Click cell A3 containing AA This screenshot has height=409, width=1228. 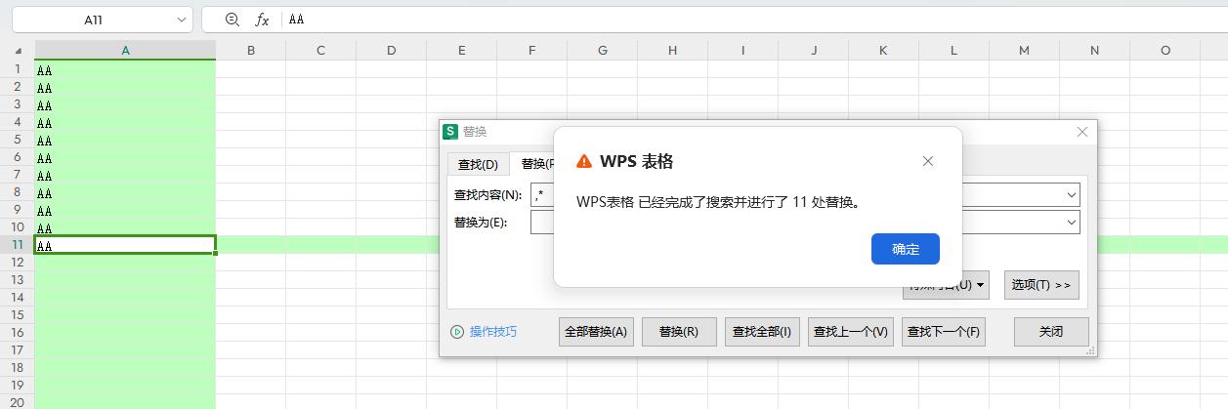point(125,104)
